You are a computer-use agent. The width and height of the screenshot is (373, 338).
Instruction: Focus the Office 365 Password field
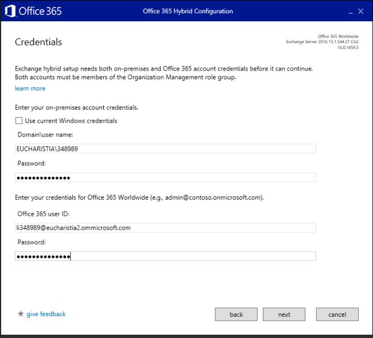165,256
